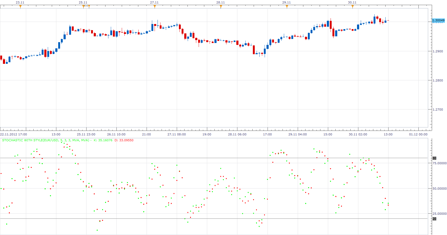Click the 20 oversold level label
The height and width of the screenshot is (235, 447).
coord(434,219)
